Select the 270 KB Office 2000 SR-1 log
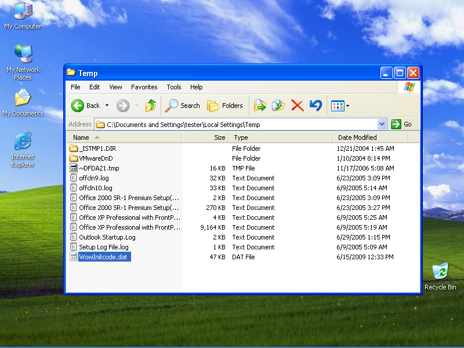The height and width of the screenshot is (348, 464). 129,208
